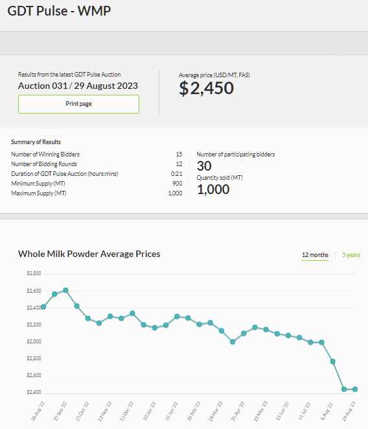Click Number of Winning Bidders row label
This screenshot has height=429, width=368.
click(x=45, y=154)
